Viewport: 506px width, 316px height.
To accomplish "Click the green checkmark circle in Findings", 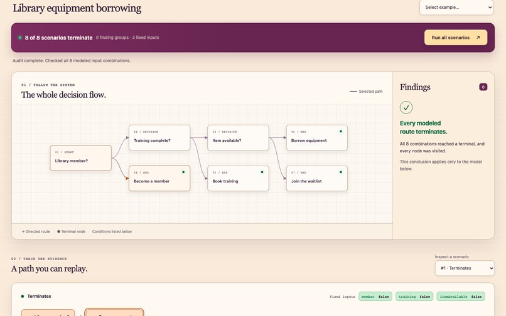I will tap(406, 107).
